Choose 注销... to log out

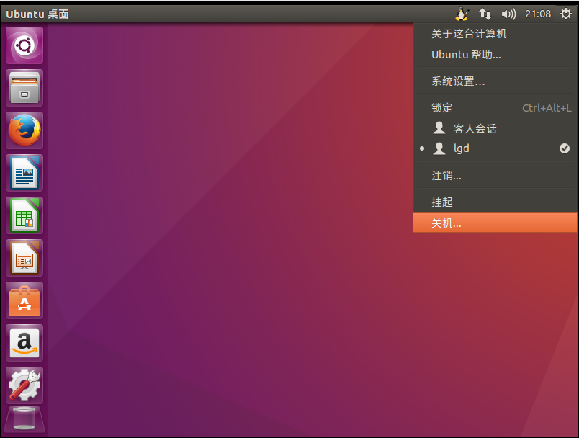click(x=495, y=176)
